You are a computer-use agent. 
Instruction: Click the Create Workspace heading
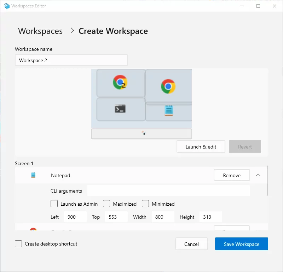coord(113,31)
